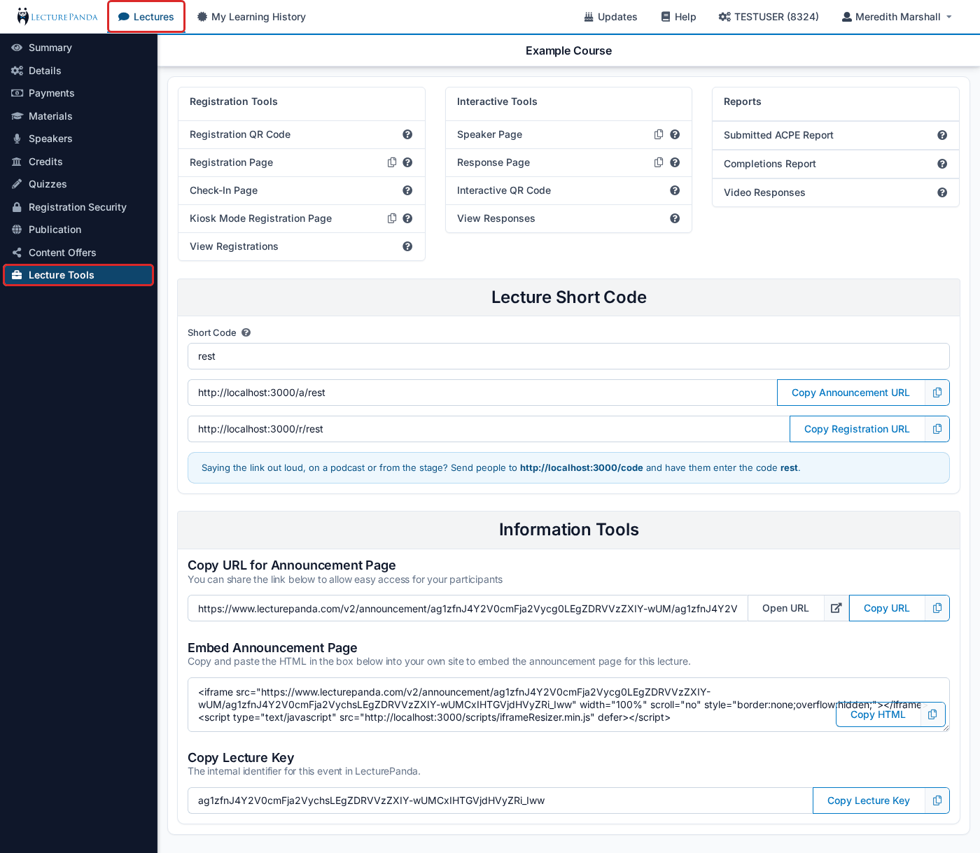Image resolution: width=980 pixels, height=853 pixels.
Task: Open help for View Responses
Action: point(675,218)
